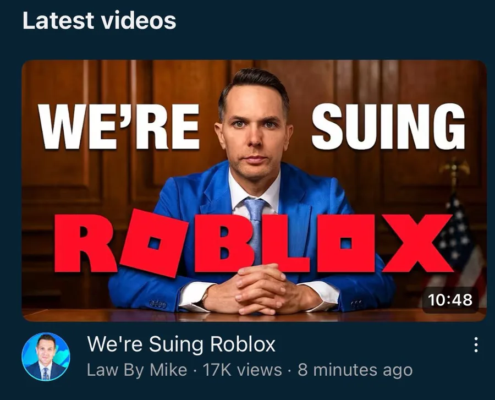Click the 8 minutes ago timestamp
Viewport: 495px width, 400px height.
(x=355, y=370)
